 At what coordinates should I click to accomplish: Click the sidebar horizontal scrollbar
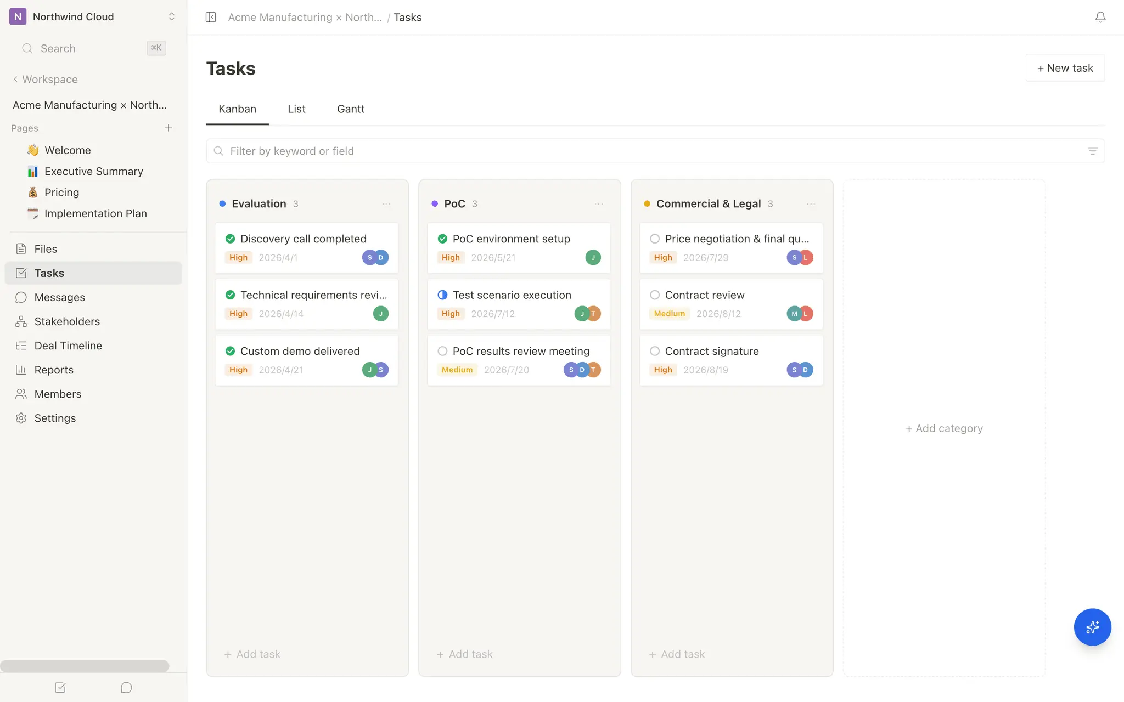pyautogui.click(x=85, y=666)
